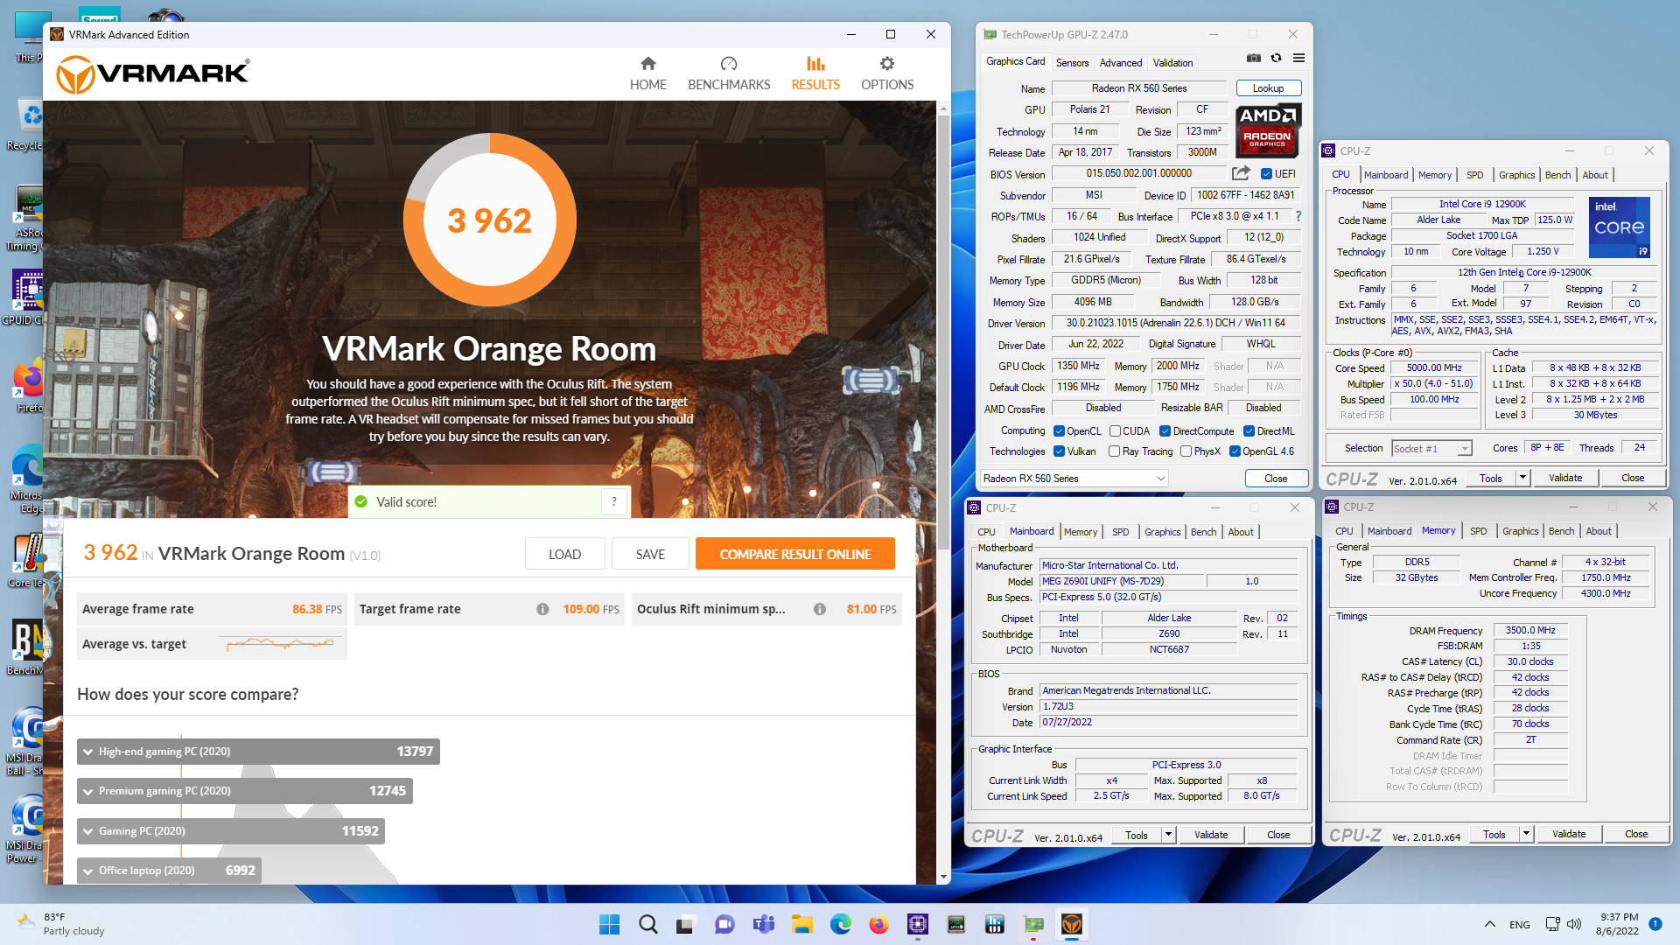Toggle DirectML checkbox in GPU-Z
The image size is (1680, 945).
tap(1249, 431)
